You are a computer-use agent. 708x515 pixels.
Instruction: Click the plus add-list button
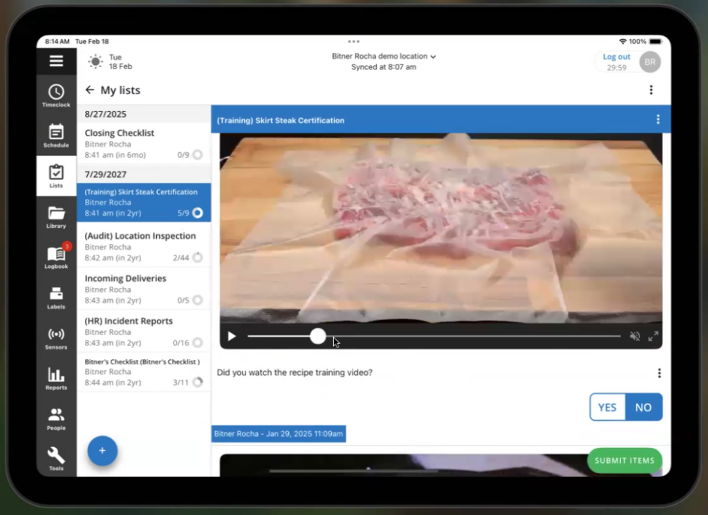click(102, 451)
